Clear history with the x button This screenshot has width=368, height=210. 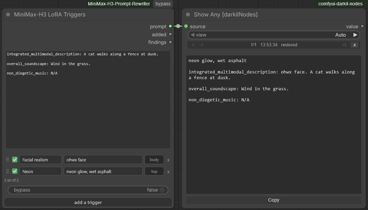(355, 45)
